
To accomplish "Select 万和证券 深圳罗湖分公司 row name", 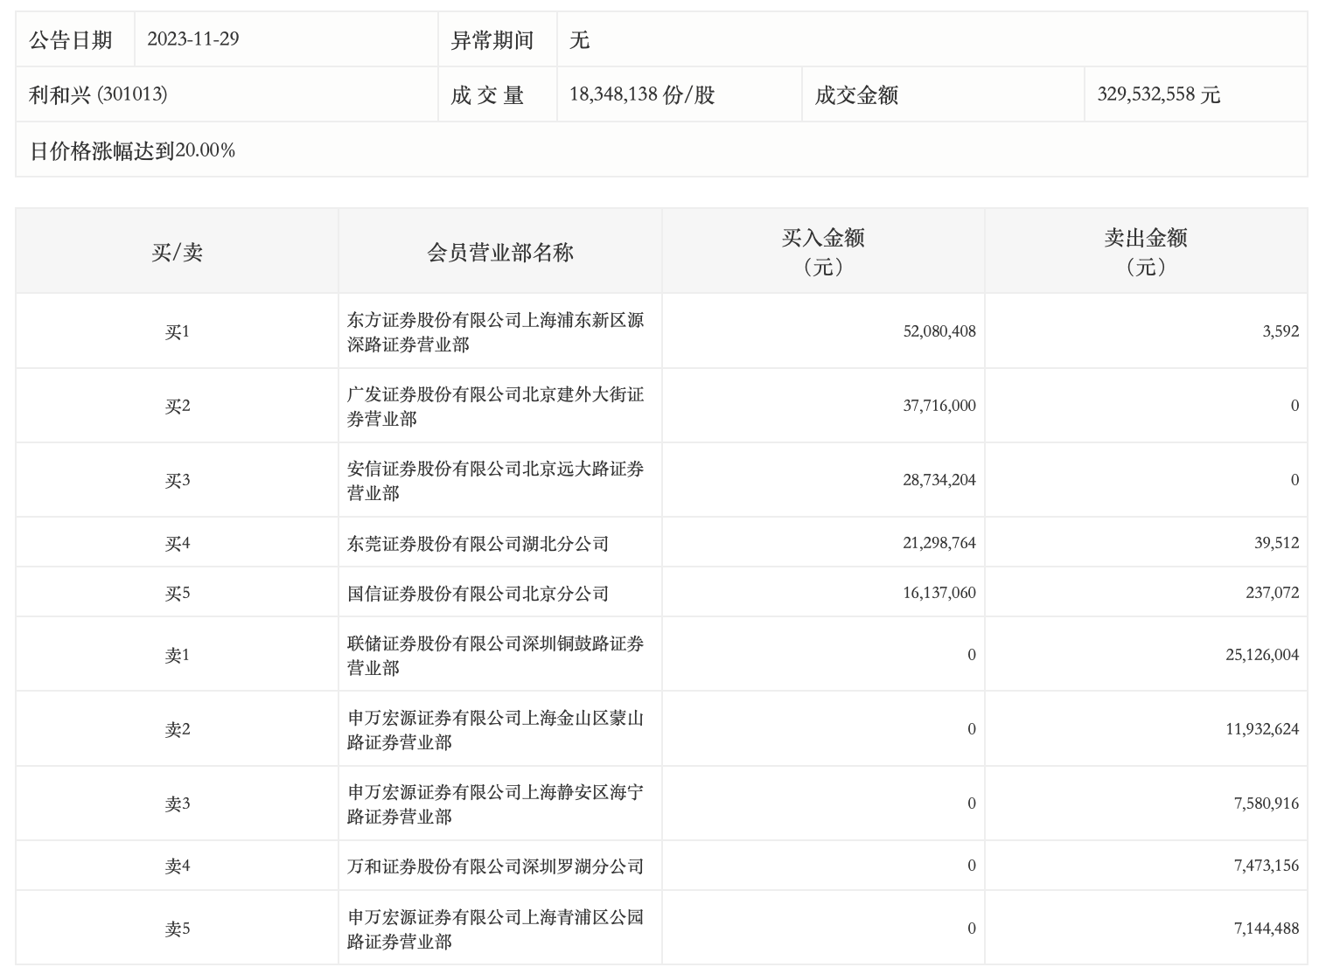I will tap(495, 866).
